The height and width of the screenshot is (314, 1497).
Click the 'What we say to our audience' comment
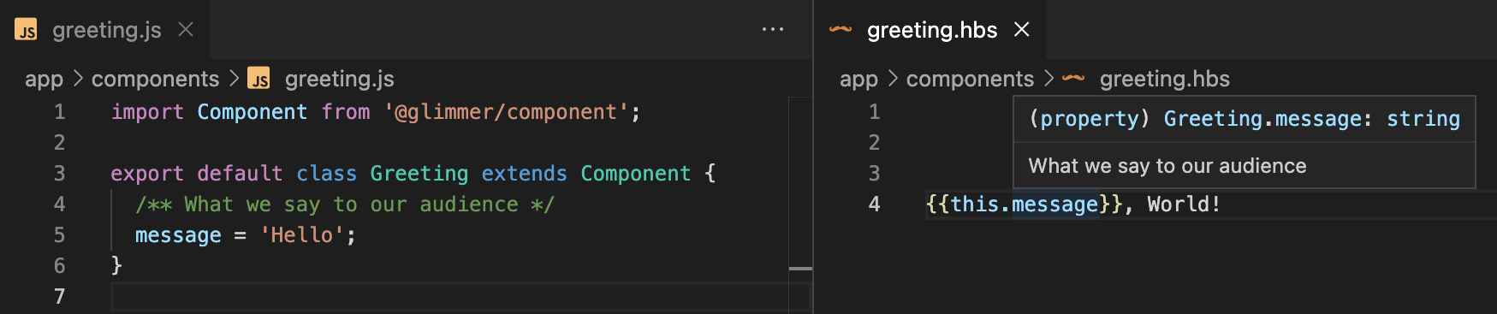pyautogui.click(x=345, y=204)
